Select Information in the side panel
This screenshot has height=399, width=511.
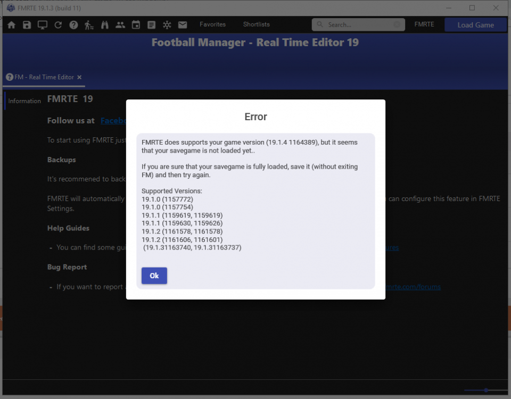24,101
